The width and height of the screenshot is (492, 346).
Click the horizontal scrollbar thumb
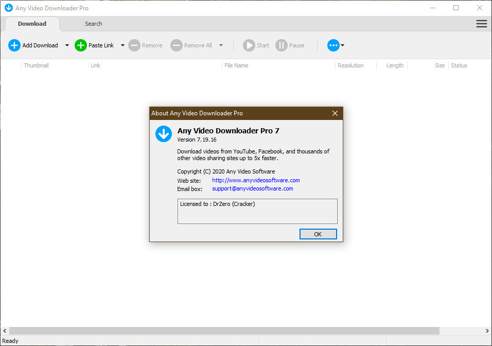[224, 331]
